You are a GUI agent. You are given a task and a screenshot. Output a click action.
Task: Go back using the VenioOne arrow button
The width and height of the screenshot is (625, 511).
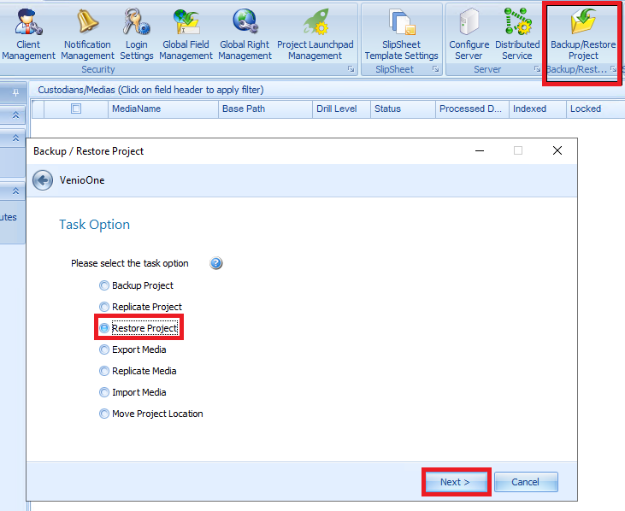point(43,180)
